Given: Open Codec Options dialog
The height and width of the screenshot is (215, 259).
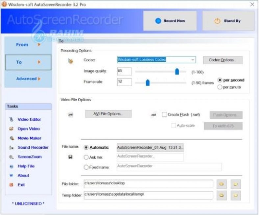Looking at the screenshot, I should click(223, 60).
